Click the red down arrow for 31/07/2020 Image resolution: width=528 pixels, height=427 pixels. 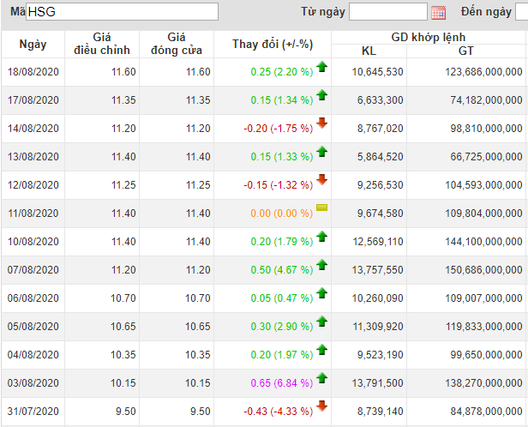click(x=322, y=406)
